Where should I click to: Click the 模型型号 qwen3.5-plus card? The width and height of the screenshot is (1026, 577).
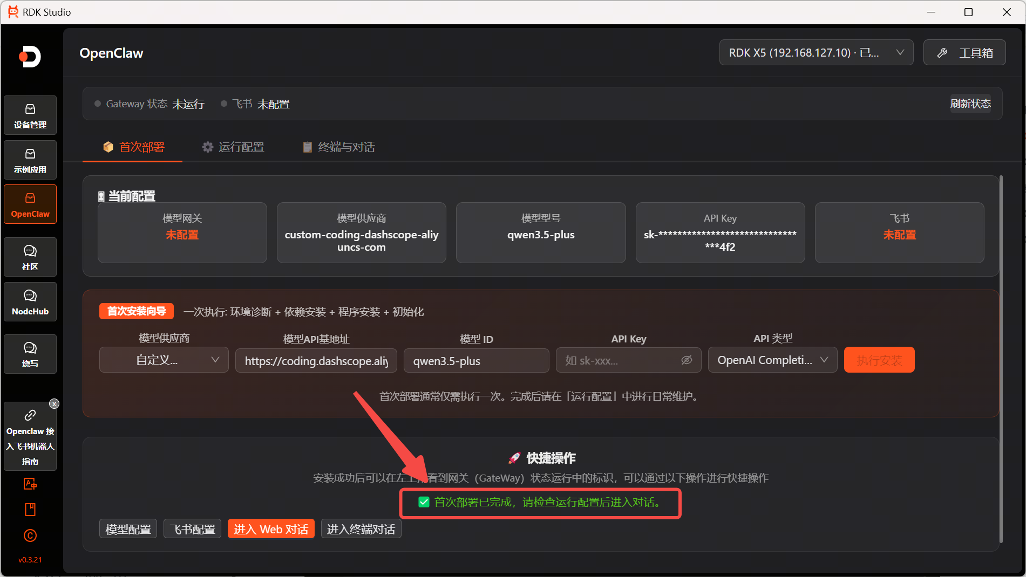coord(541,232)
